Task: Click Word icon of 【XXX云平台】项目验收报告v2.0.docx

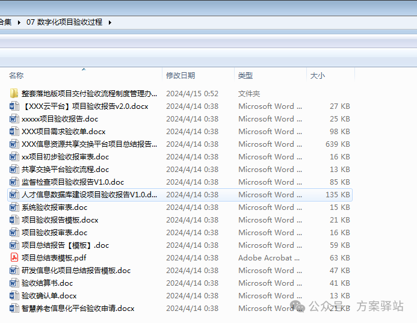Action: pyautogui.click(x=14, y=106)
